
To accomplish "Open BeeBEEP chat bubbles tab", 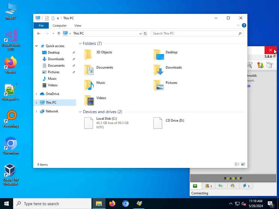I will 220,186.
